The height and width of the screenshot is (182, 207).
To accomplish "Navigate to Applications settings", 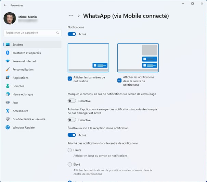I will 33,78.
